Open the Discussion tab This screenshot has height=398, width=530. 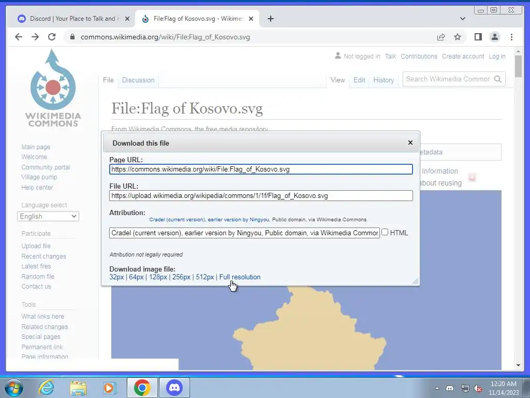[138, 80]
